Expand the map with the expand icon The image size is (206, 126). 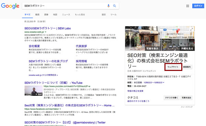[192, 29]
